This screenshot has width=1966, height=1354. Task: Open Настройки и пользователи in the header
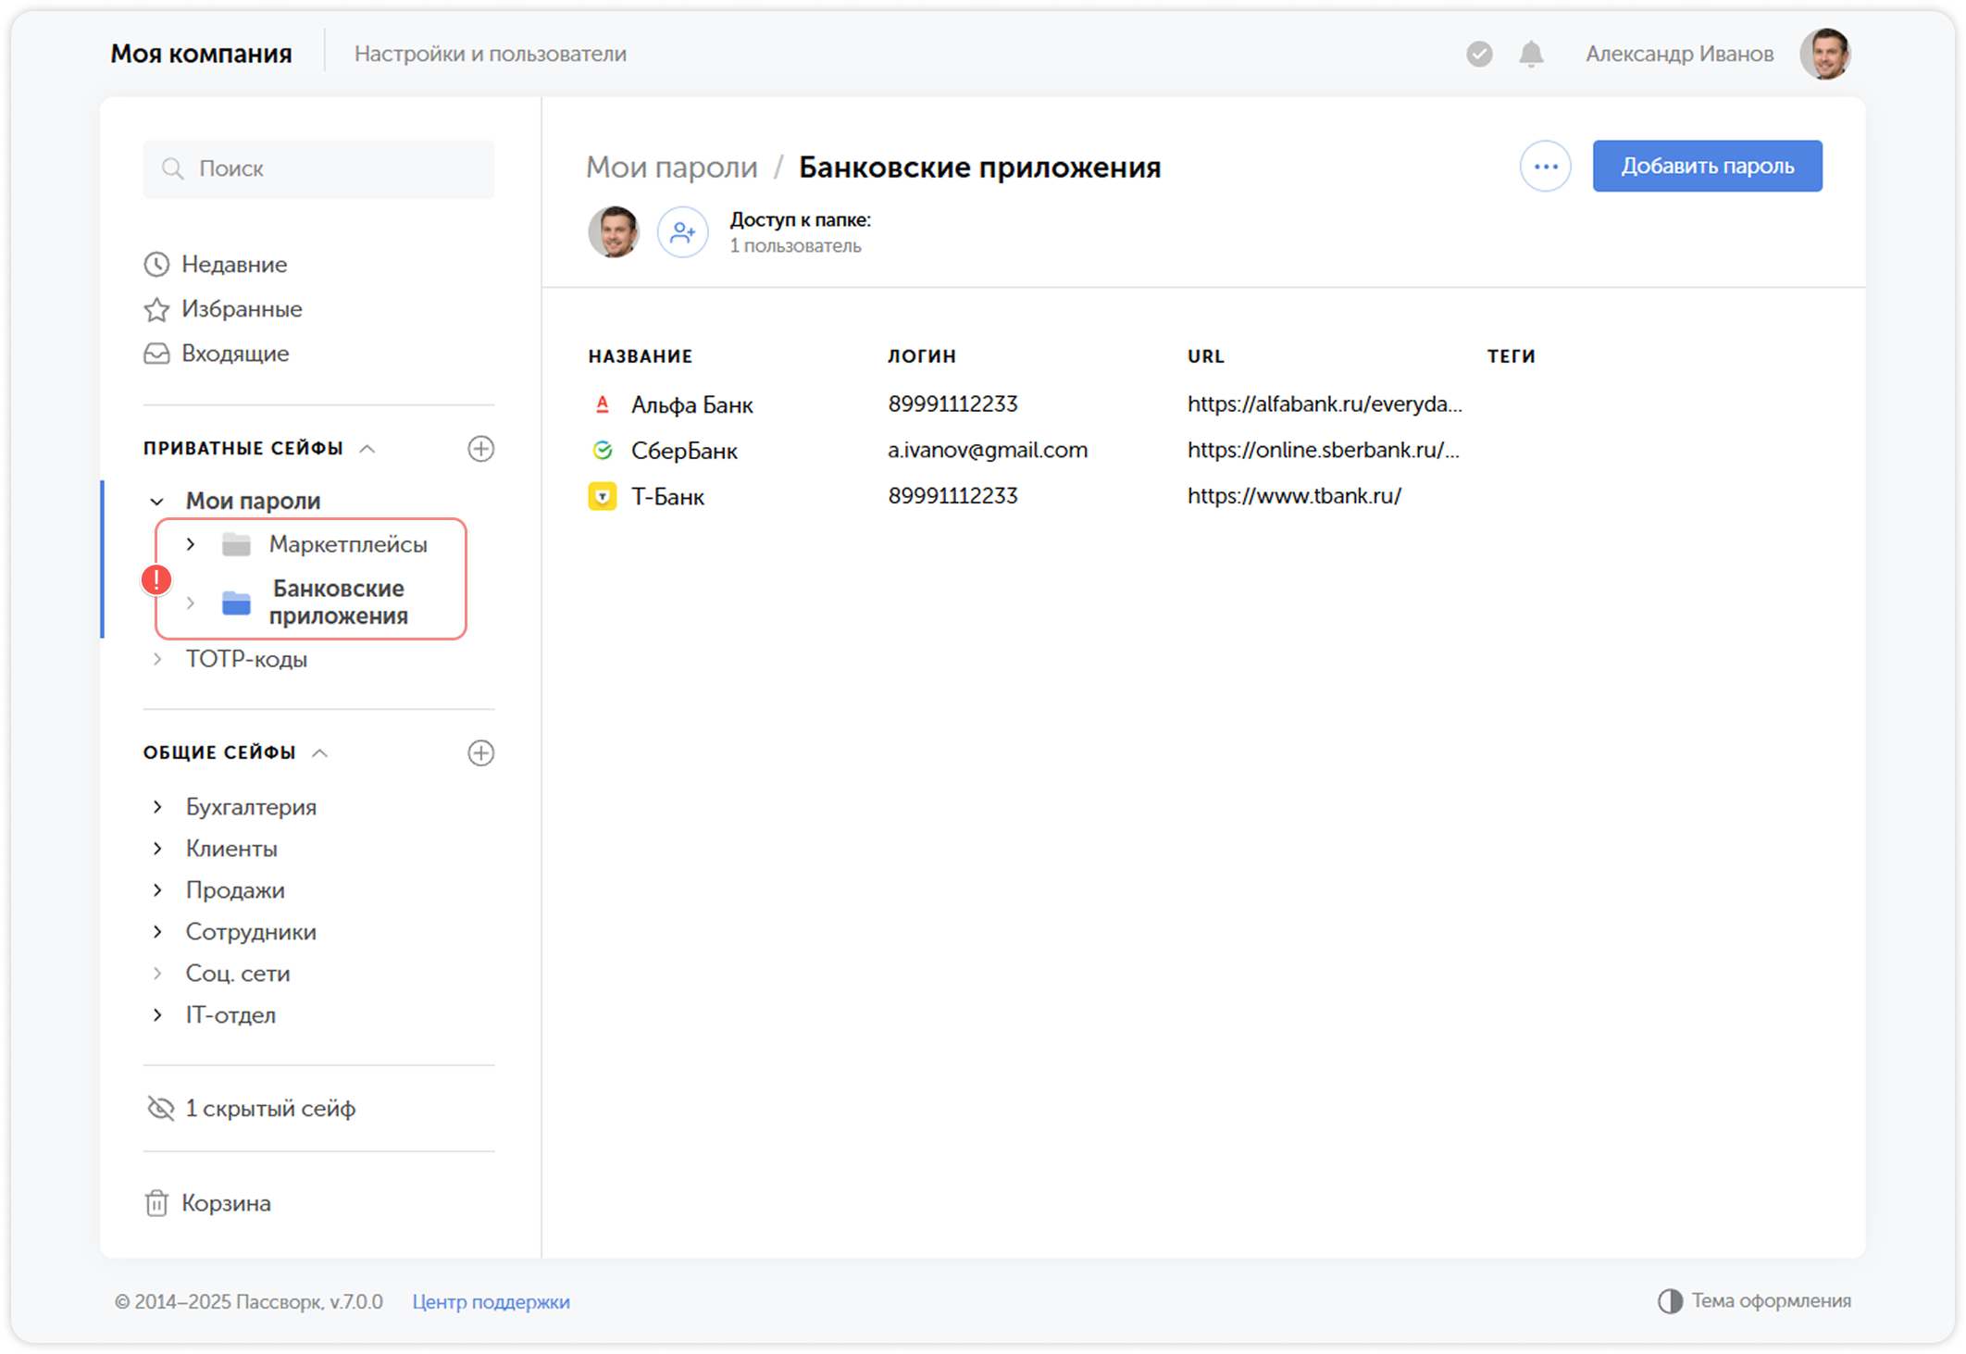[490, 54]
